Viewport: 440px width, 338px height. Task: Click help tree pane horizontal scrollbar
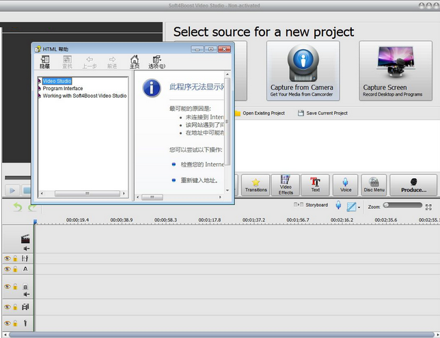87,193
